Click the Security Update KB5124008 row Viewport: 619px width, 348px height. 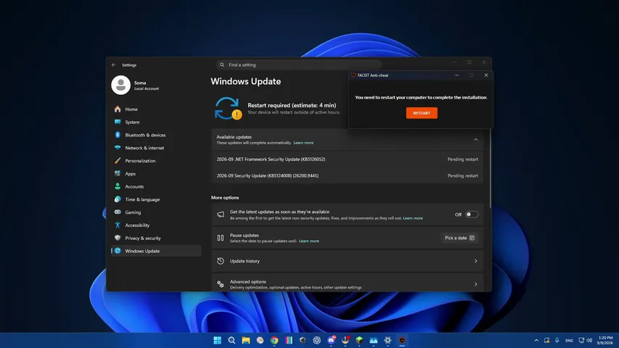tap(348, 175)
